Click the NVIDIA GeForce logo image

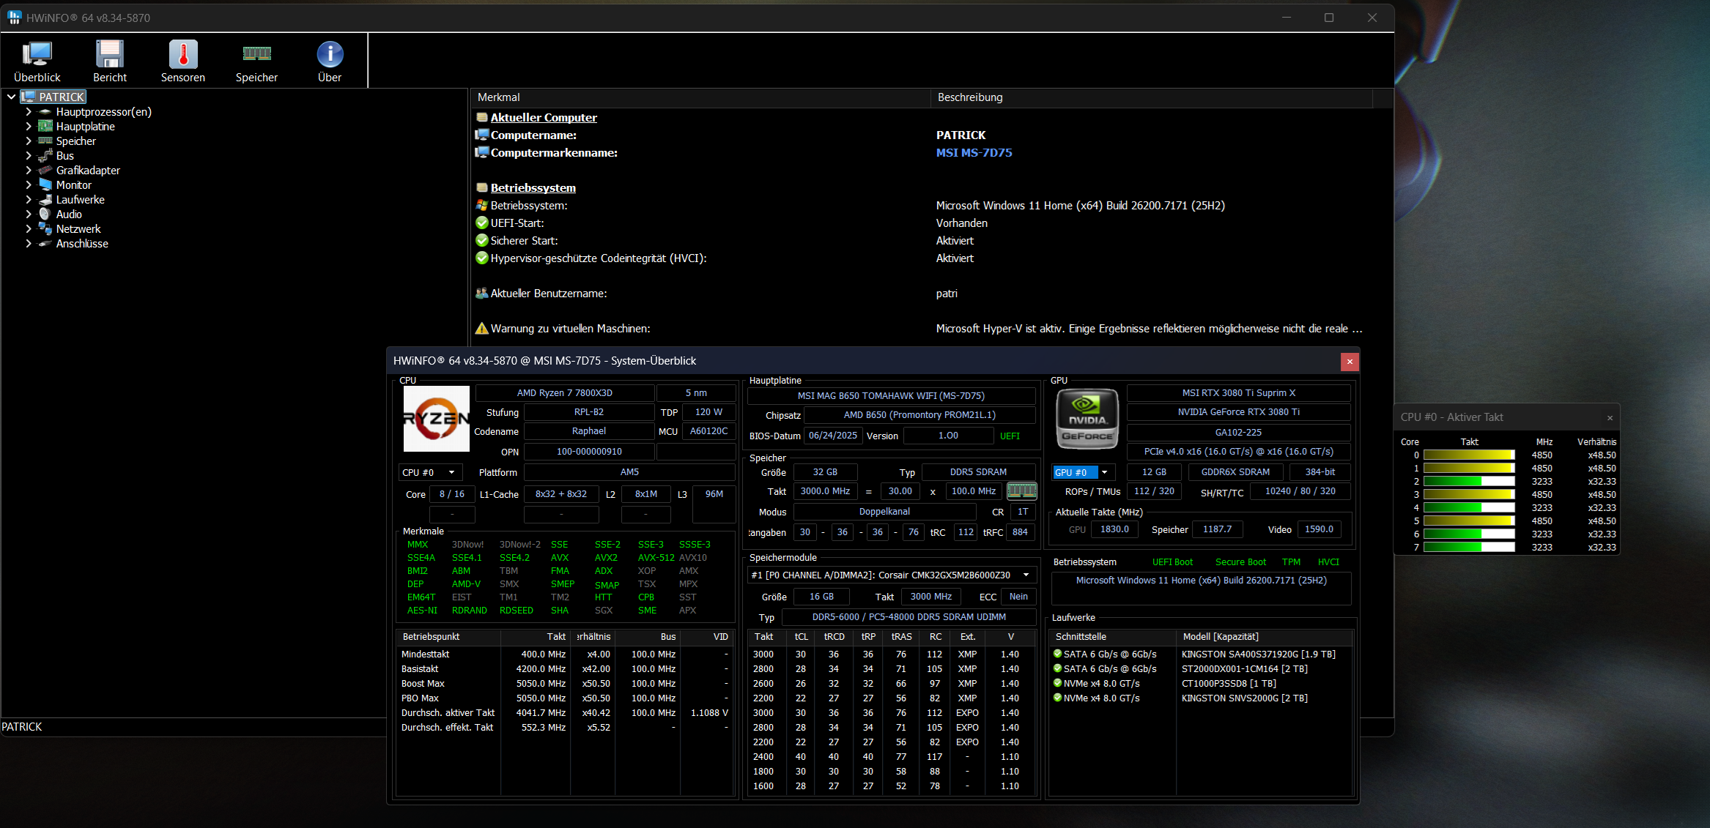pos(1087,419)
